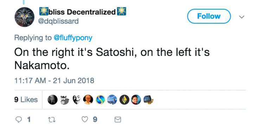256x133 pixels.
Task: Open the 11:17 AM tweet timestamp
Action: [54, 81]
